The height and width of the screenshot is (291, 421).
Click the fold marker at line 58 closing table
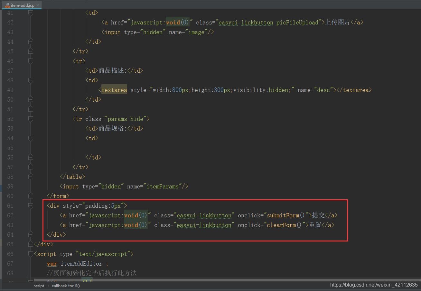tap(31, 177)
